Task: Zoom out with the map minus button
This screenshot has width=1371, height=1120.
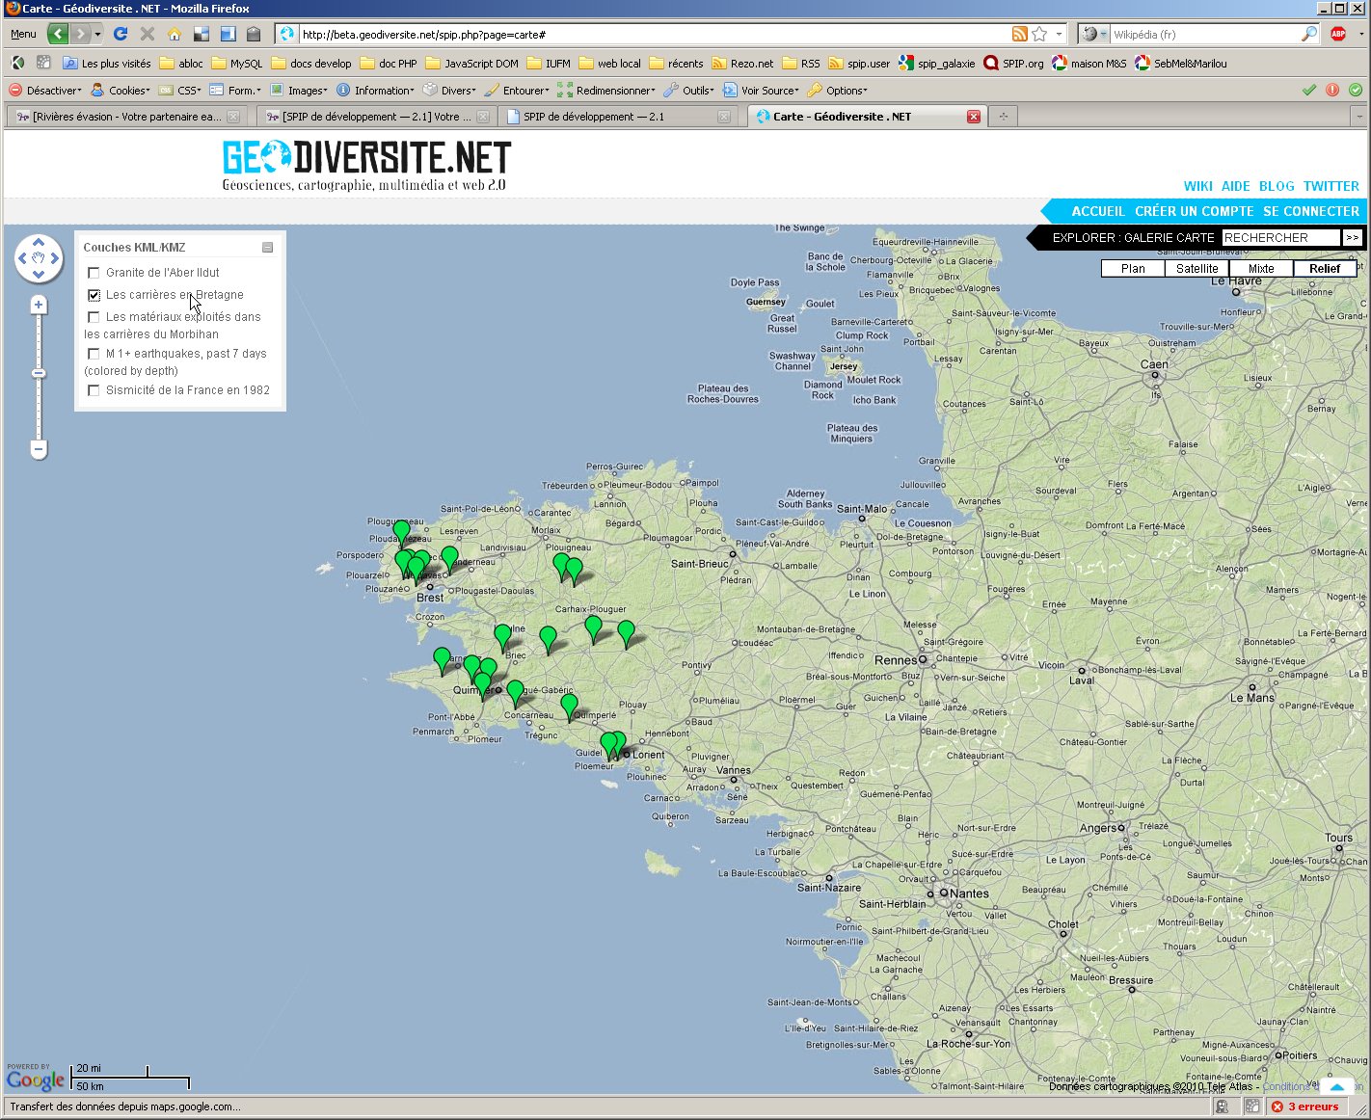Action: click(39, 449)
